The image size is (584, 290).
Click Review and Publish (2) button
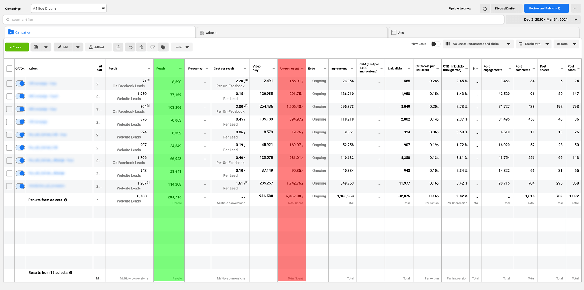click(x=546, y=9)
